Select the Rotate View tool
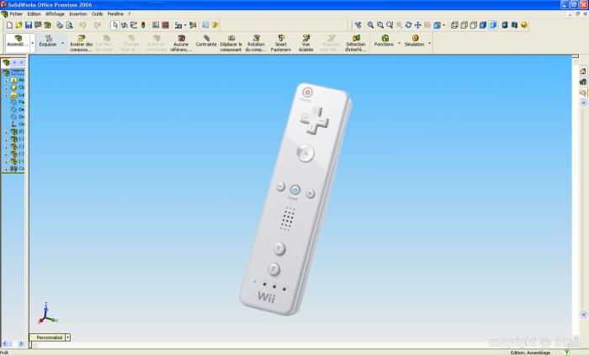 coord(408,25)
